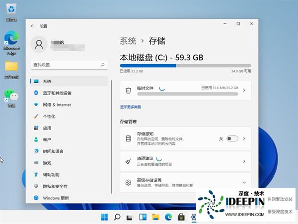This screenshot has height=224, width=298.
Task: Click the 本地磁盘 (C:) - 59.3 GB heading
Action: click(x=161, y=58)
